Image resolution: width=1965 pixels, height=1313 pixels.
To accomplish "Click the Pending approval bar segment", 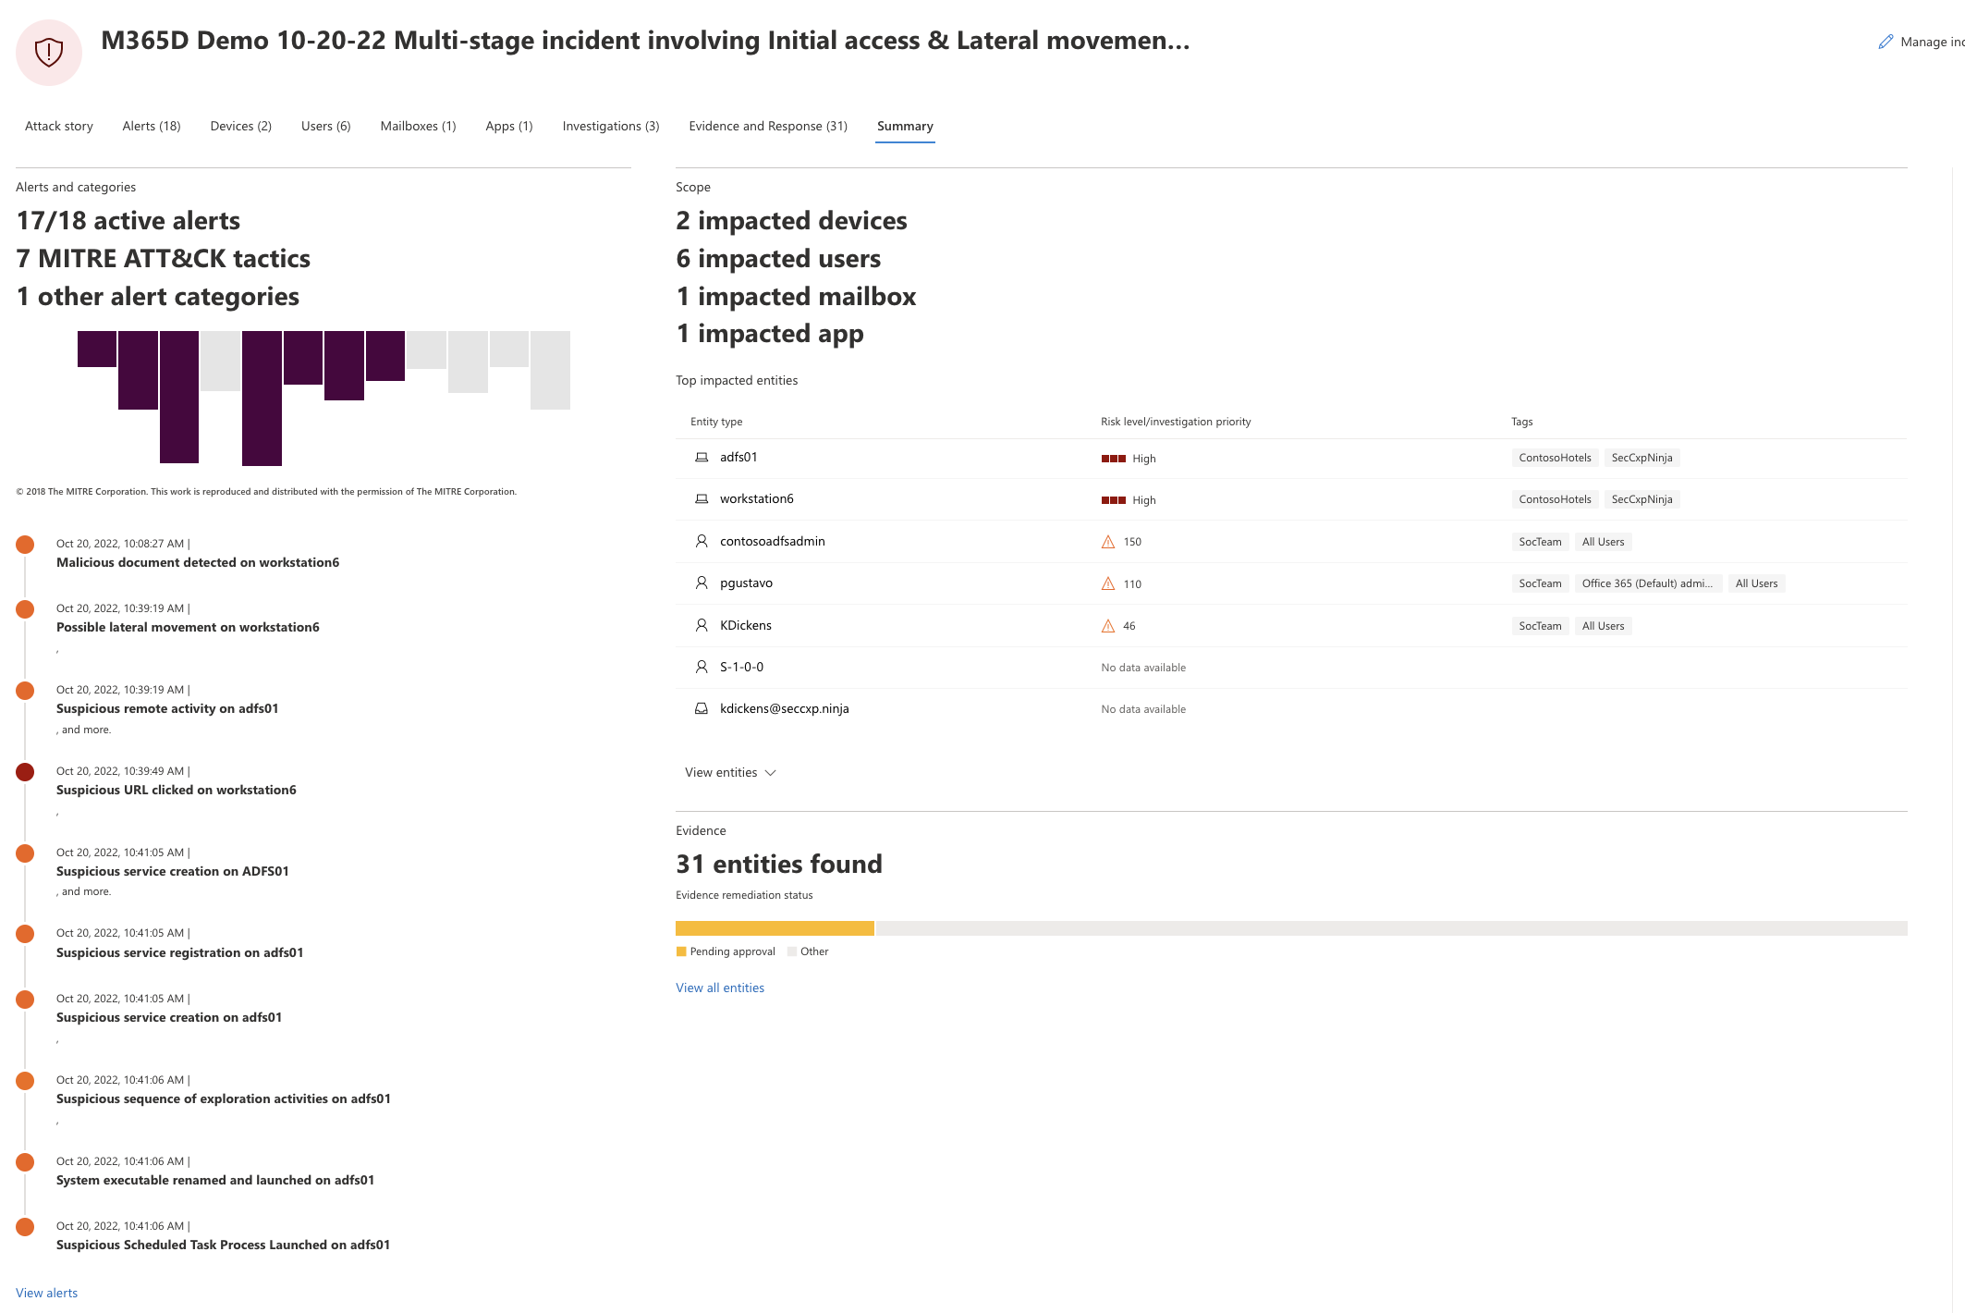I will tap(775, 928).
